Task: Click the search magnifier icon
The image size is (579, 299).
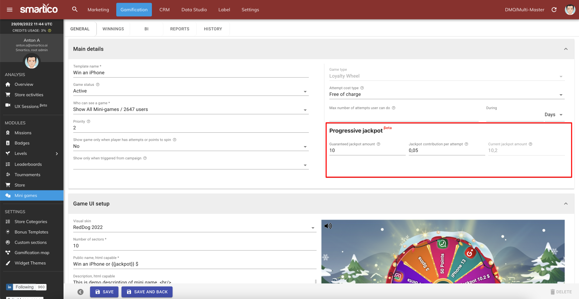Action: 75,9
